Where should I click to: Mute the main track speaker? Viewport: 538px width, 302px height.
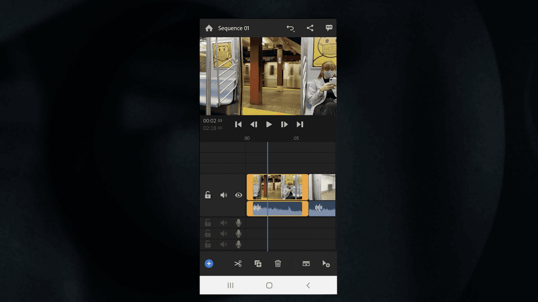tap(224, 195)
